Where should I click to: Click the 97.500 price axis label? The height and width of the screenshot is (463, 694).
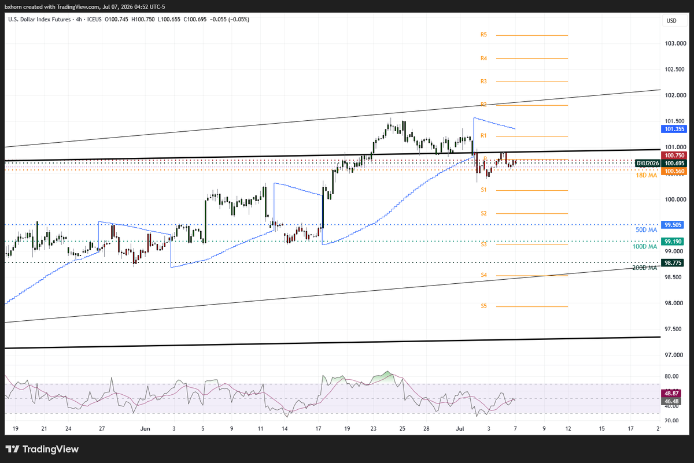point(672,329)
